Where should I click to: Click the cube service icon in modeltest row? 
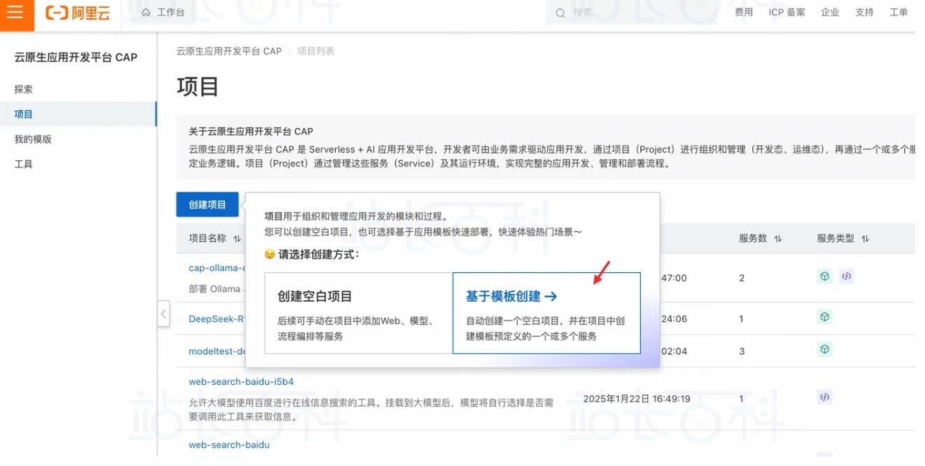[825, 349]
